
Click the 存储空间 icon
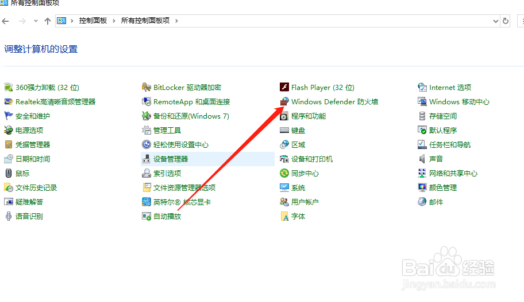click(422, 116)
